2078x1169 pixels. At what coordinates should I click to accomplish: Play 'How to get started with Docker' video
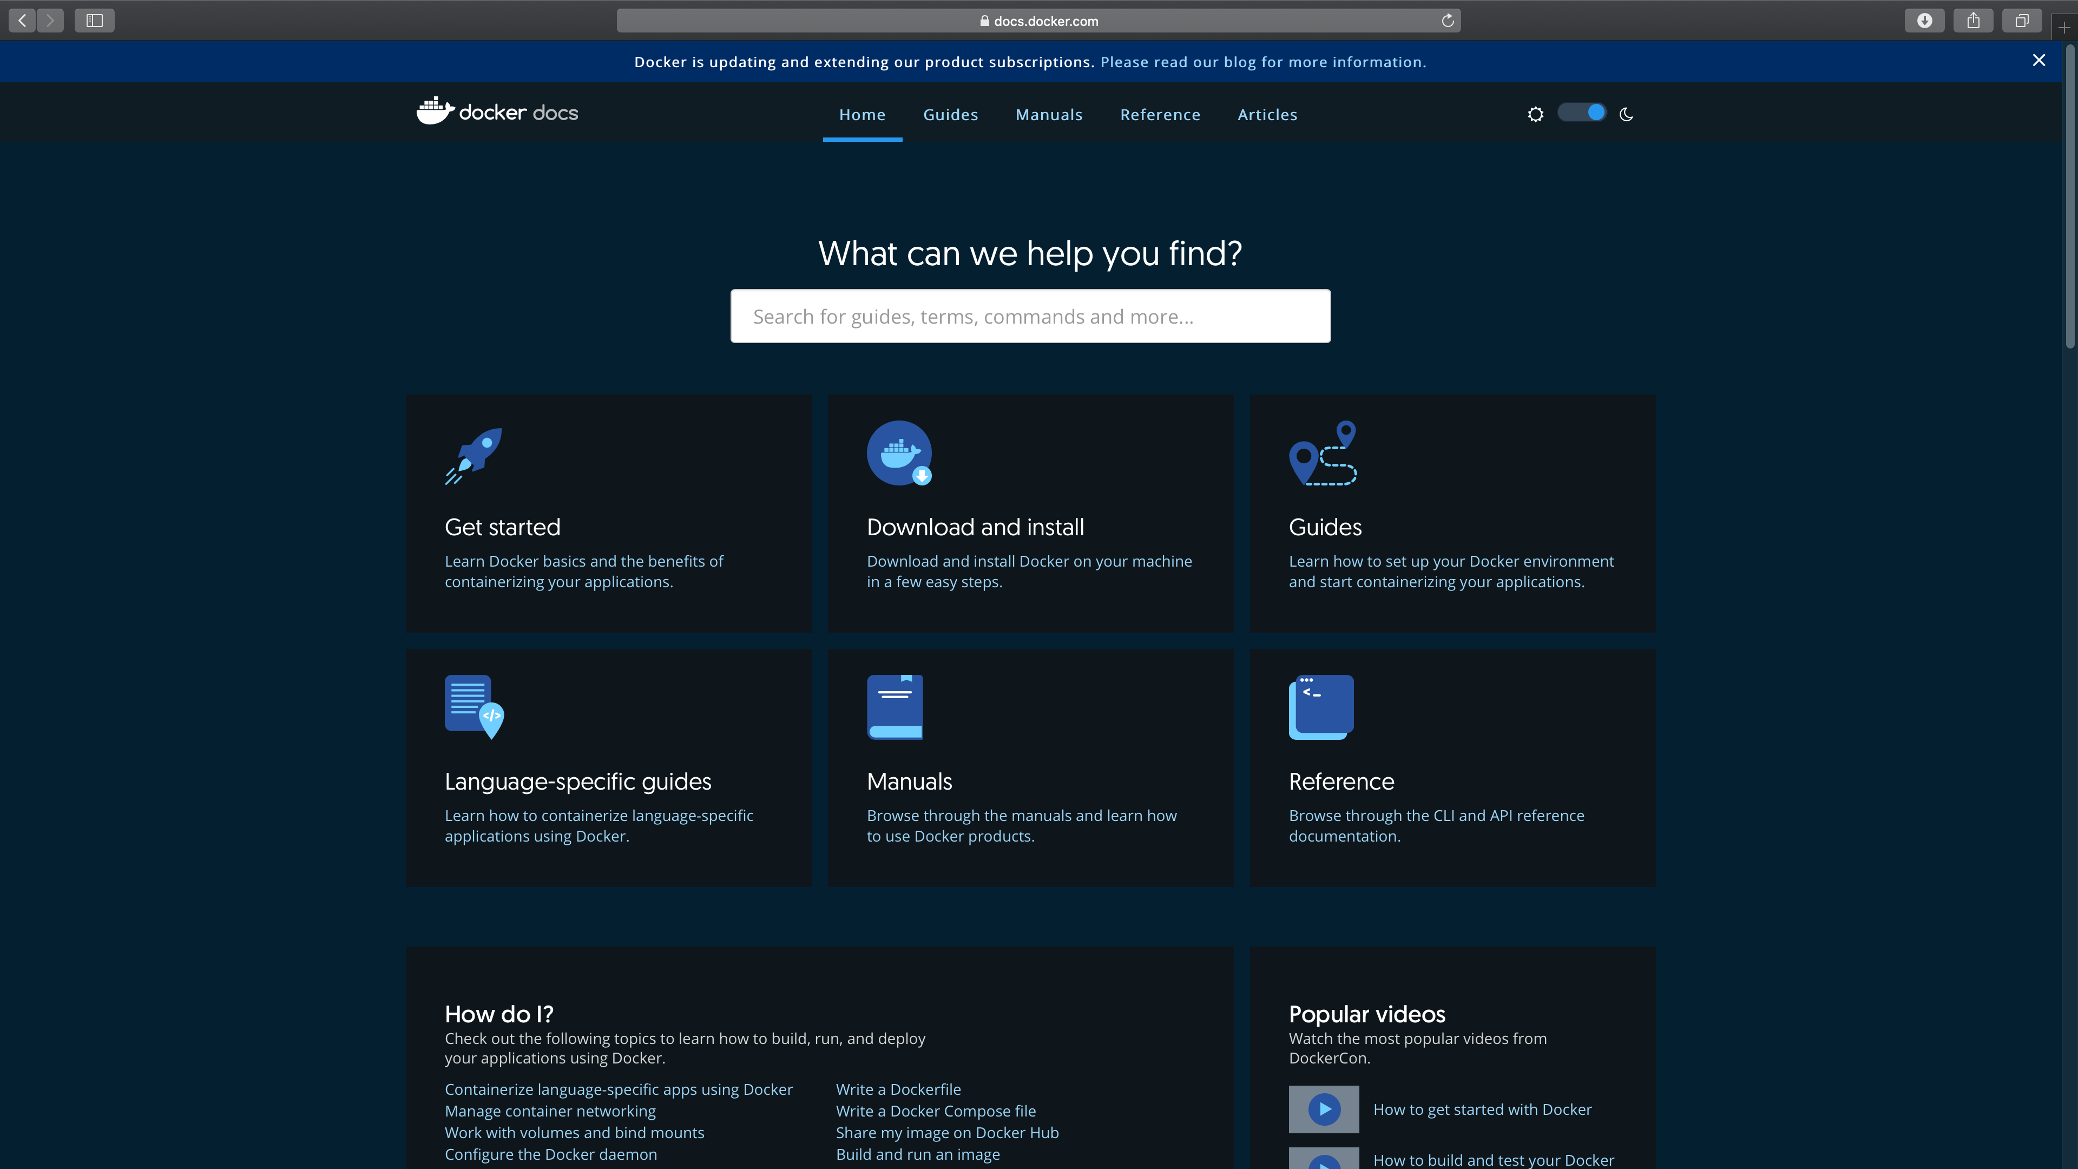(1324, 1109)
